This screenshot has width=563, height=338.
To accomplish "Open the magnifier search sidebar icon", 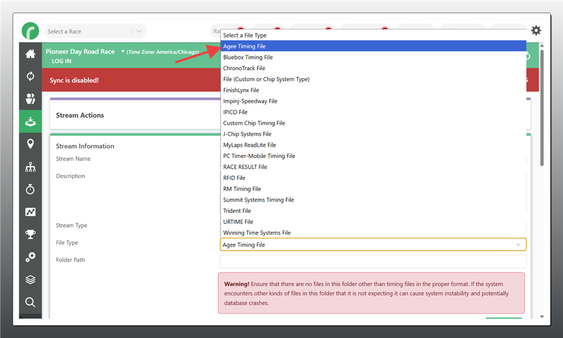I will (x=31, y=302).
